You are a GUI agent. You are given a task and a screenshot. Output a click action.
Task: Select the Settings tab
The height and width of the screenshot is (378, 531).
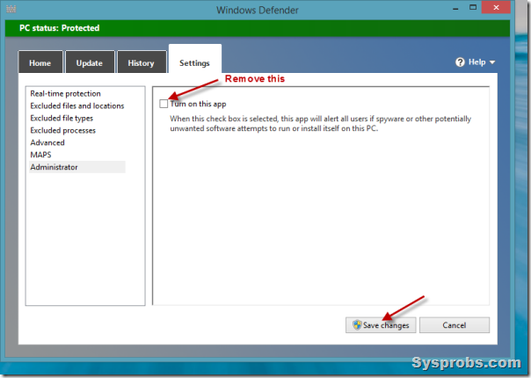point(194,63)
